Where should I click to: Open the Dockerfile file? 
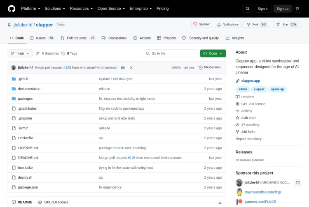[x=26, y=138]
